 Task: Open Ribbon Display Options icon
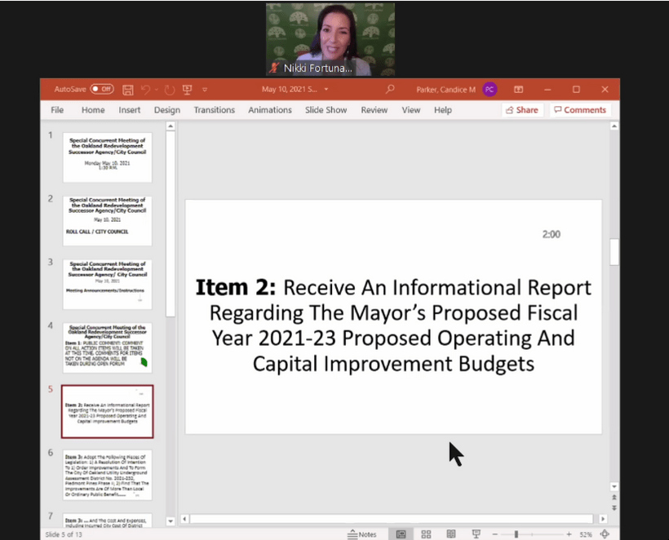click(x=516, y=89)
